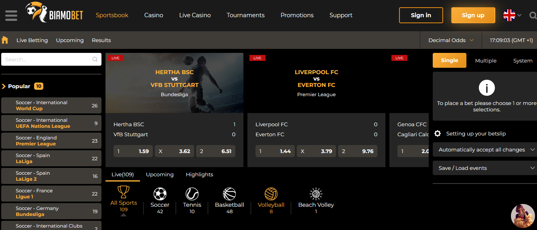The image size is (537, 230).
Task: Switch to the Upcoming tab below the match cards
Action: [160, 175]
